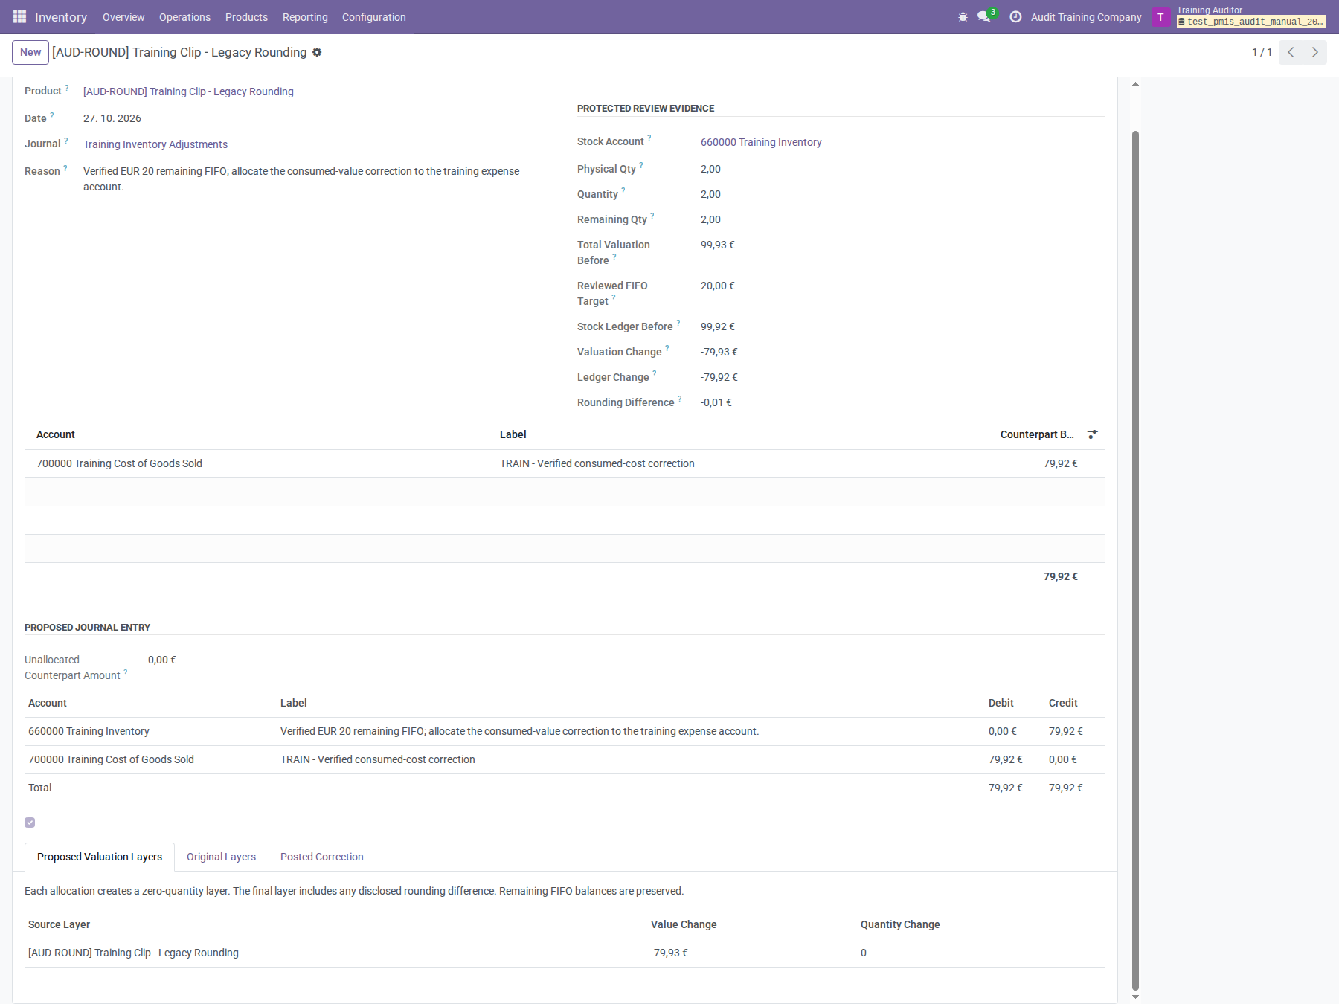Click the 660000 Training Inventory journal entry row

coord(565,731)
